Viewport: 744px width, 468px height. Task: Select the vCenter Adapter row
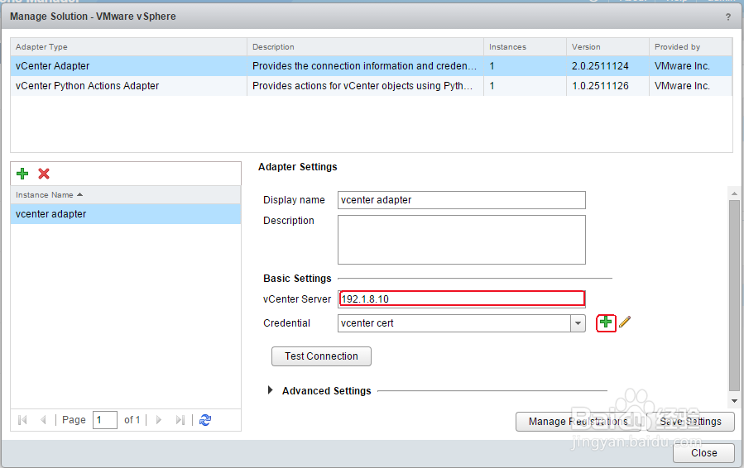pyautogui.click(x=372, y=66)
